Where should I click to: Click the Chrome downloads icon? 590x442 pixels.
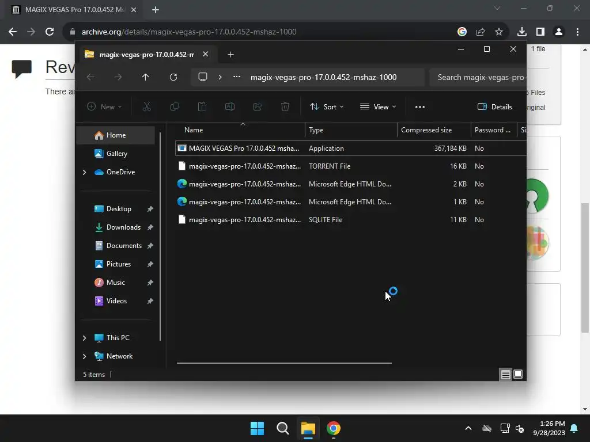pyautogui.click(x=521, y=32)
